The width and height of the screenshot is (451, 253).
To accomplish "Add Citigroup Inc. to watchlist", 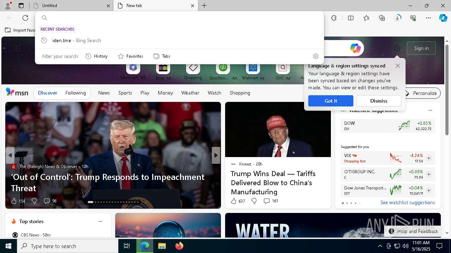I will [429, 174].
